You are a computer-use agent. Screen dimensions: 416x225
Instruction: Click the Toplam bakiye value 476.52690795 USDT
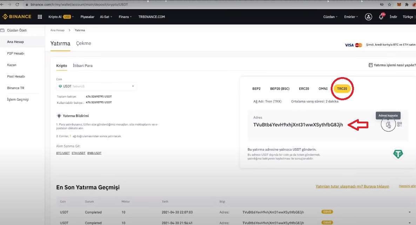pos(99,96)
